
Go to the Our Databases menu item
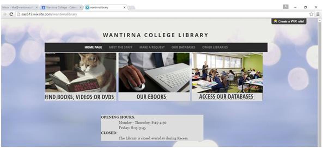[183, 47]
